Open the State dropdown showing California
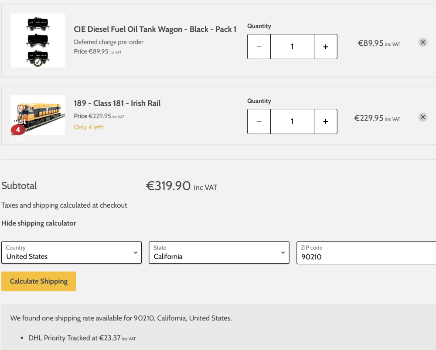Viewport: 436px width, 350px height. pyautogui.click(x=219, y=253)
